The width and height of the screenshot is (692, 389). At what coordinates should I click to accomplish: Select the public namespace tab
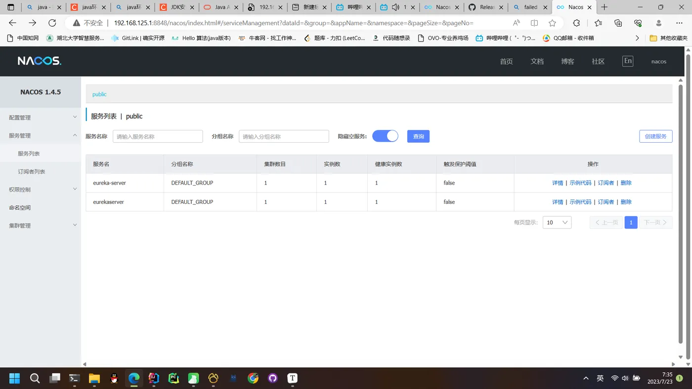click(99, 94)
